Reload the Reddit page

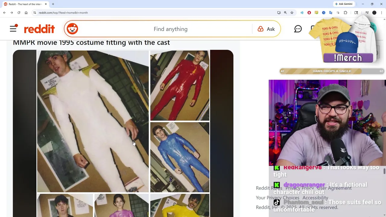click(19, 13)
